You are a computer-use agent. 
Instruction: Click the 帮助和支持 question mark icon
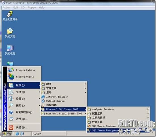click(x=11, y=112)
